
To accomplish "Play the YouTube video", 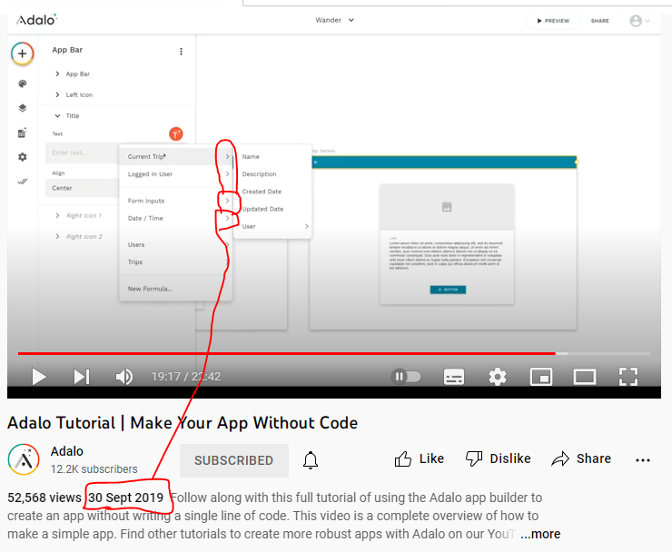I will [x=39, y=377].
